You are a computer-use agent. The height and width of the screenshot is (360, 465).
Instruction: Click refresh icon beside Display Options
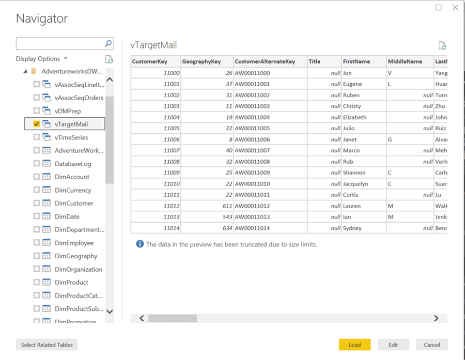109,59
